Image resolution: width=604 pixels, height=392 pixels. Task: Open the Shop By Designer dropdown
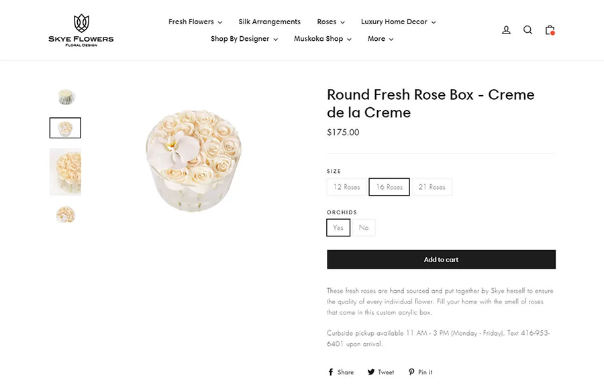click(x=244, y=39)
